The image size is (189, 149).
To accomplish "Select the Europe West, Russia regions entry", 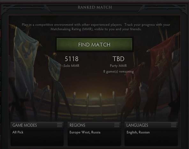I will [85, 132].
